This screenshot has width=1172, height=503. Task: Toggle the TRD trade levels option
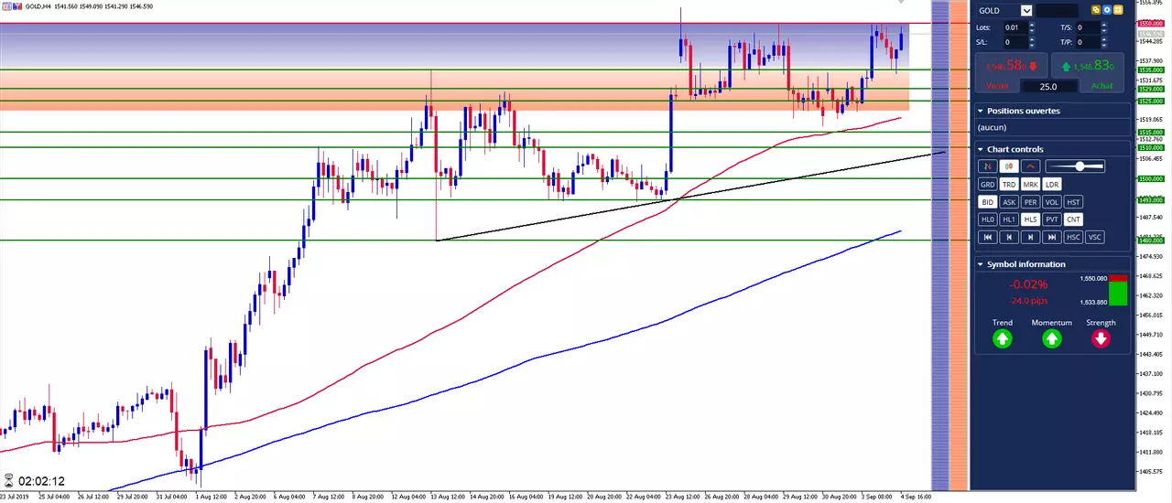(1009, 184)
